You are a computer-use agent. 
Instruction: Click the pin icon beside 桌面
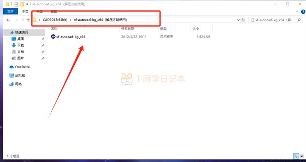pos(43,39)
